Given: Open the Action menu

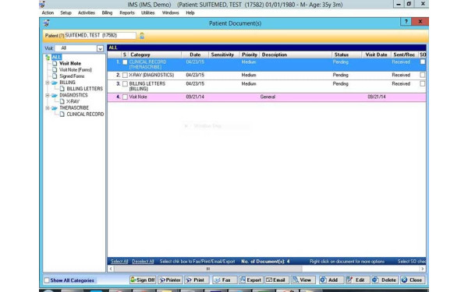Looking at the screenshot, I should pyautogui.click(x=48, y=12).
